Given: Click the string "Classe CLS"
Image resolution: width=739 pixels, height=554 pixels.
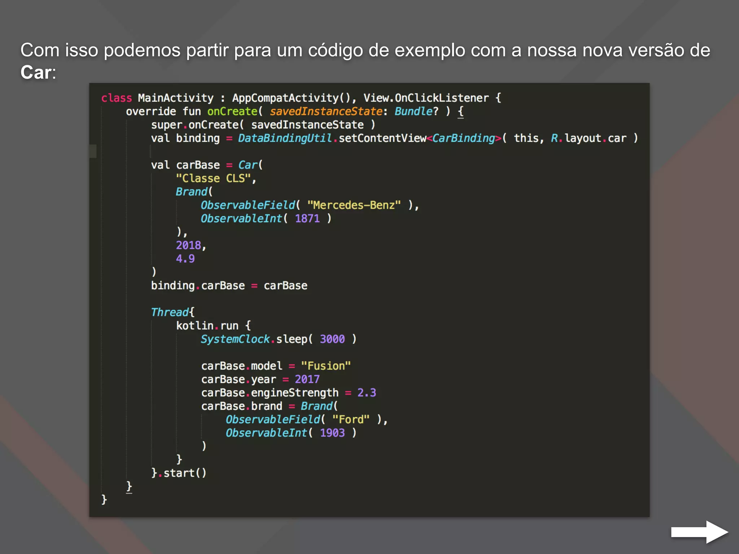Looking at the screenshot, I should (x=213, y=178).
